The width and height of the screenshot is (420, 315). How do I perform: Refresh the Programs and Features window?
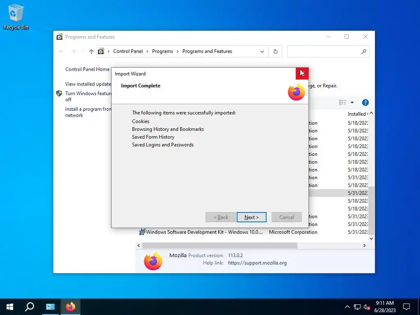click(x=275, y=51)
